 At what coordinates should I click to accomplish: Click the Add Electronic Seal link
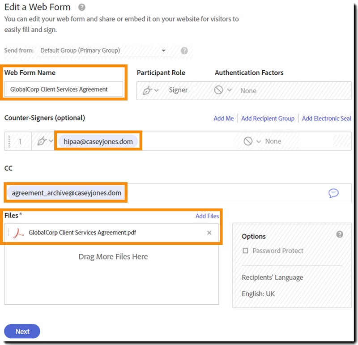pos(327,119)
